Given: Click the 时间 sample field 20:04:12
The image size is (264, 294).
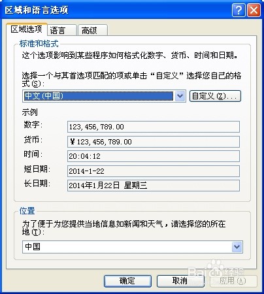Looking at the screenshot, I should click(x=154, y=156).
